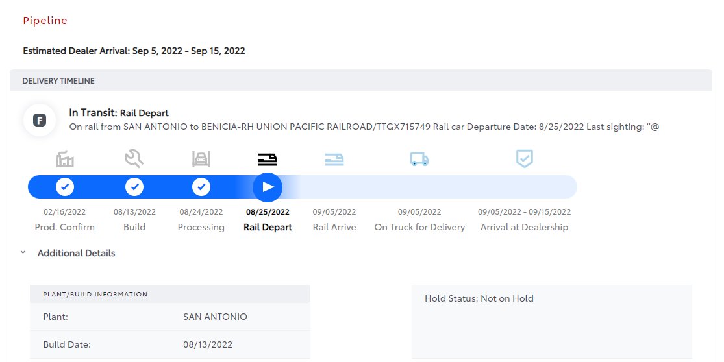The height and width of the screenshot is (362, 724).
Task: Click the Build Date: field label
Action: pyautogui.click(x=67, y=344)
